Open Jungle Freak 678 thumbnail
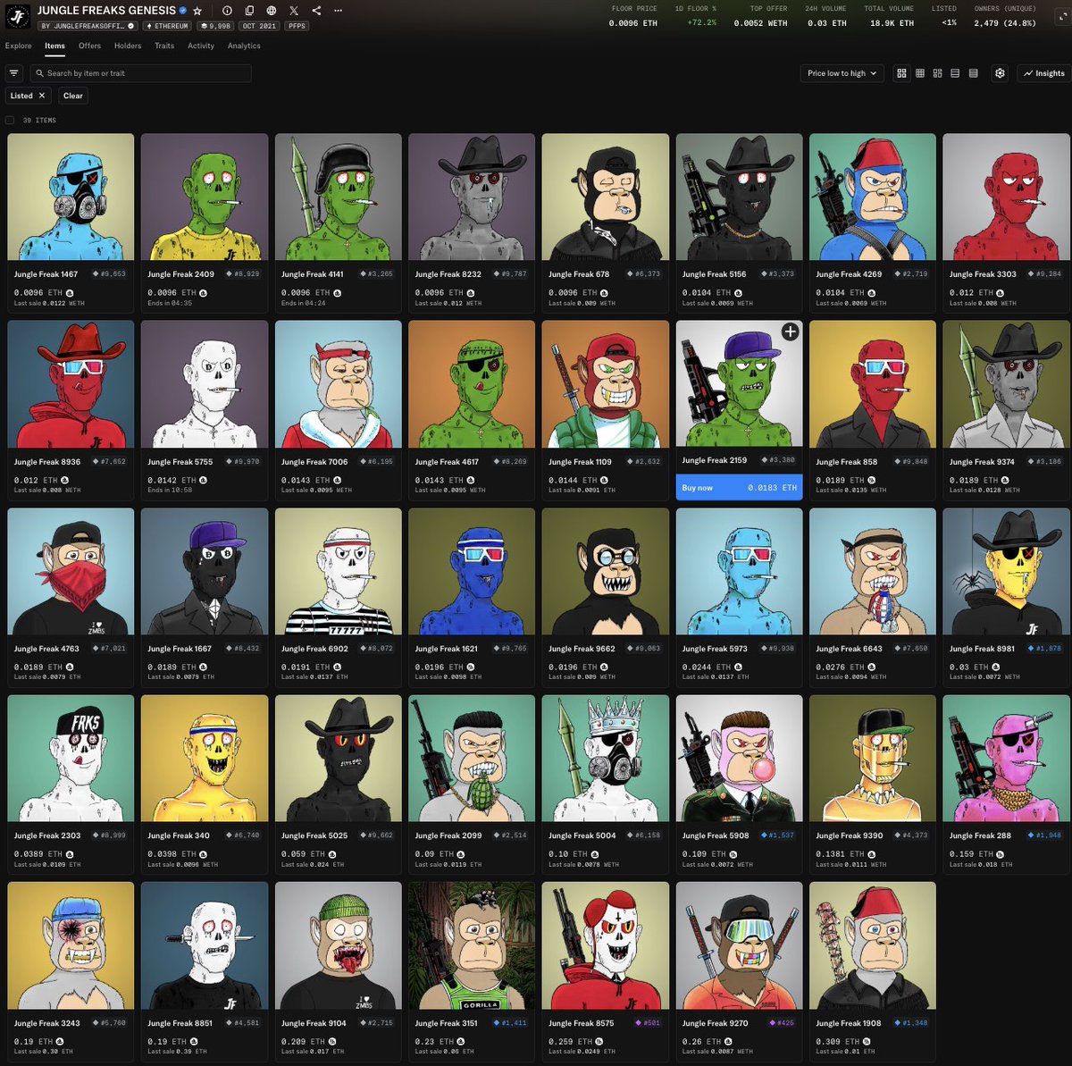The height and width of the screenshot is (1066, 1072). pos(606,197)
